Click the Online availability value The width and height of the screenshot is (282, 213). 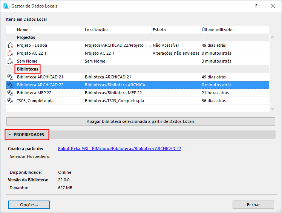click(x=64, y=172)
